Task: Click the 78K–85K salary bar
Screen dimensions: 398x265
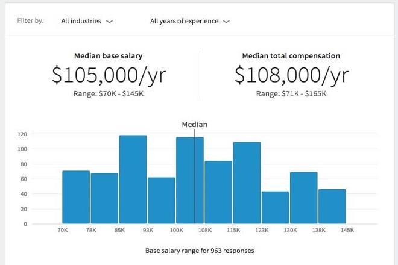Action: [104, 198]
